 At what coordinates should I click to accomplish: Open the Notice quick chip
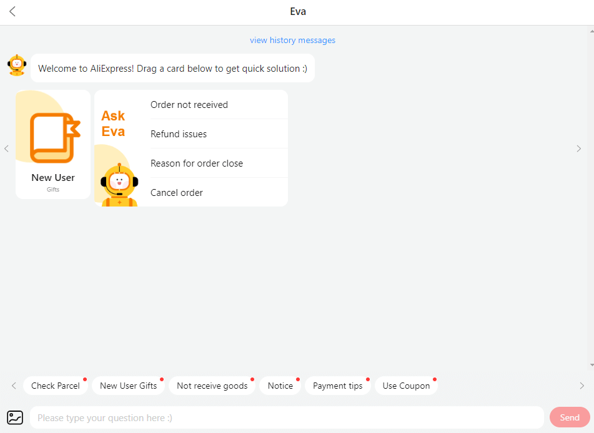pyautogui.click(x=280, y=386)
